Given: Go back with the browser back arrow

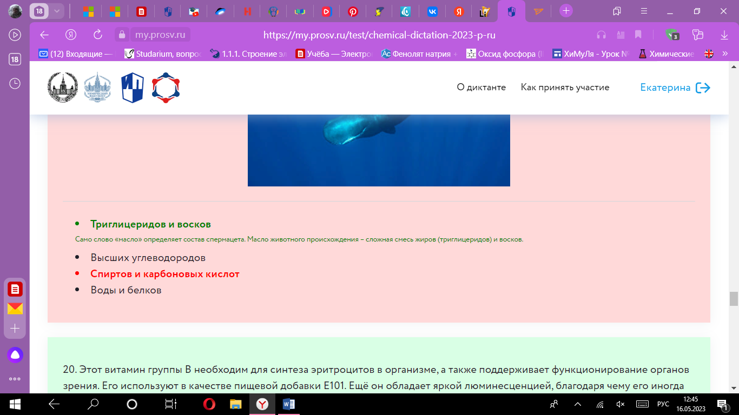Looking at the screenshot, I should click(44, 35).
